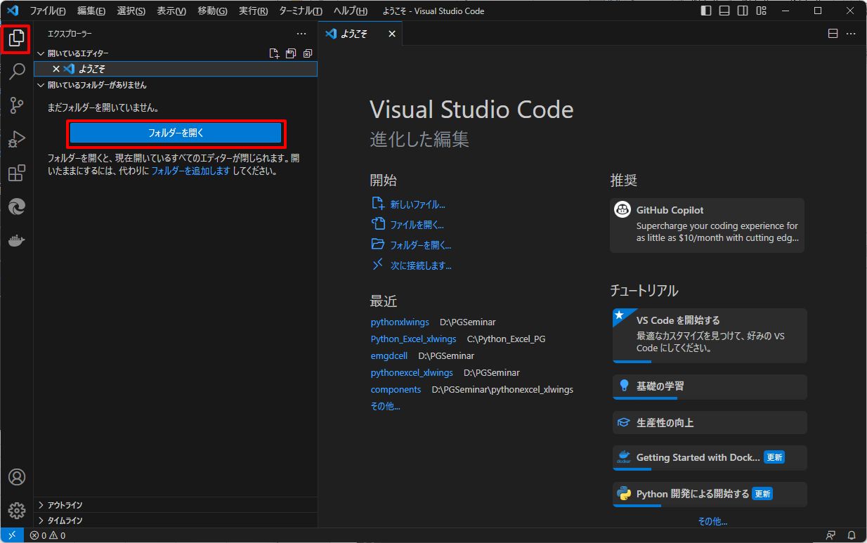The image size is (867, 543).
Task: Click the New Untitled File icon in Open Editors
Action: coord(275,53)
